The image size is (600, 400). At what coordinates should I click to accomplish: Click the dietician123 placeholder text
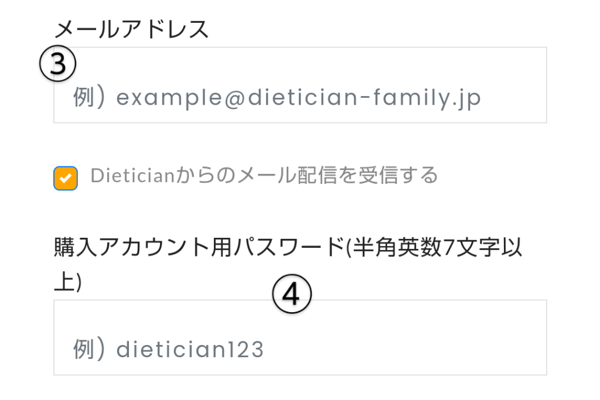pos(190,350)
